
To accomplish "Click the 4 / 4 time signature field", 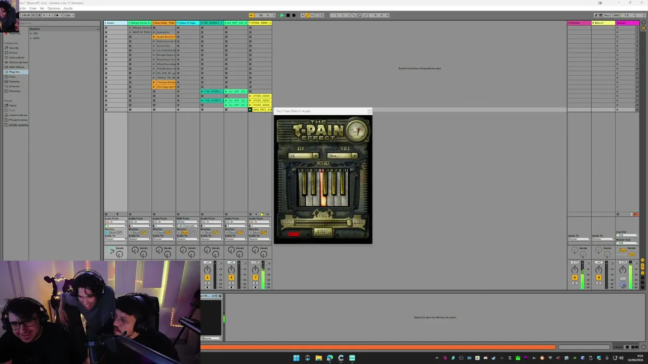I will tap(46, 15).
